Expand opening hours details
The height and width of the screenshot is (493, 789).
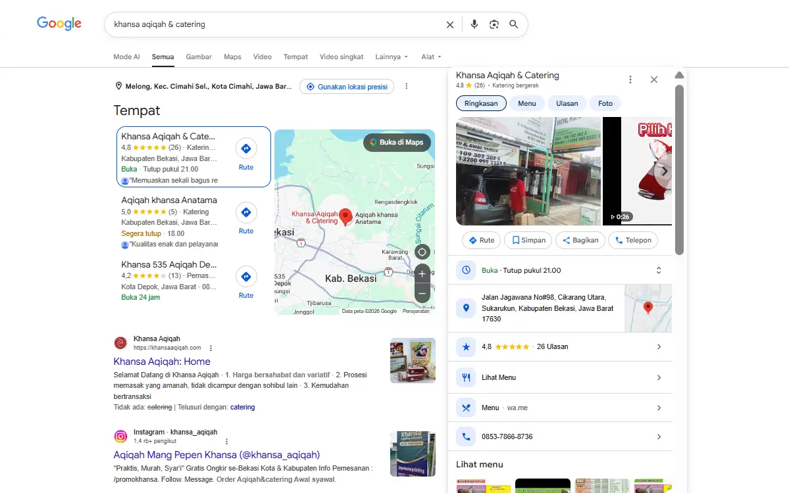(659, 270)
